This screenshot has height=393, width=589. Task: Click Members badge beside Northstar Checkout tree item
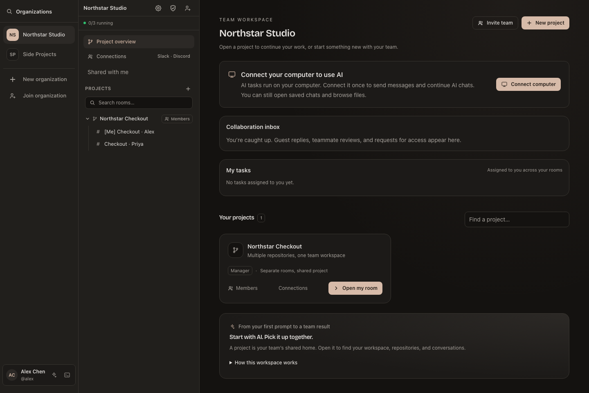point(177,119)
